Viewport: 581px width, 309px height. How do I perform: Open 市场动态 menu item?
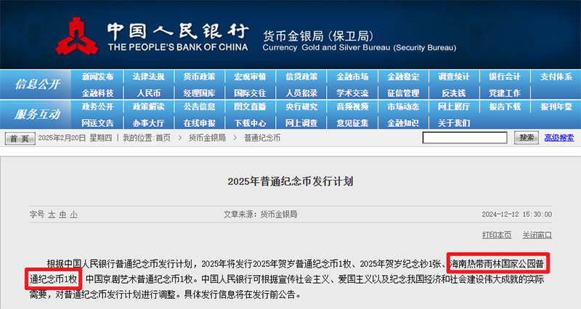(x=403, y=107)
